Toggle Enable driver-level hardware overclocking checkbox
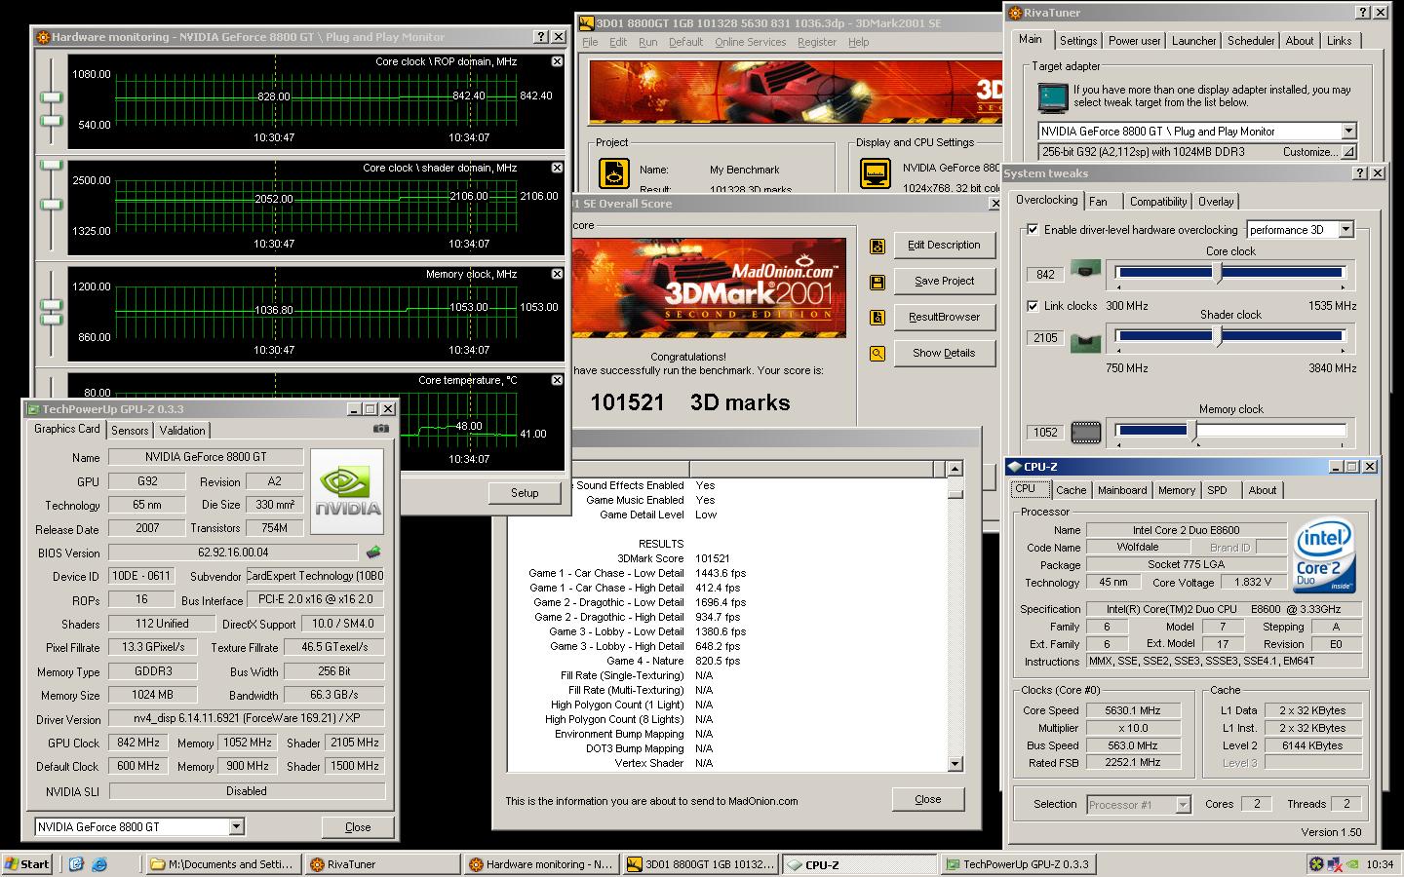This screenshot has height=877, width=1404. (1033, 230)
